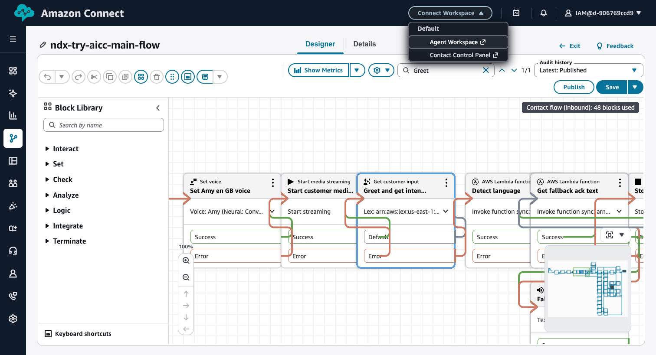The width and height of the screenshot is (656, 355).
Task: Open the calendar icon in top bar
Action: (x=516, y=13)
